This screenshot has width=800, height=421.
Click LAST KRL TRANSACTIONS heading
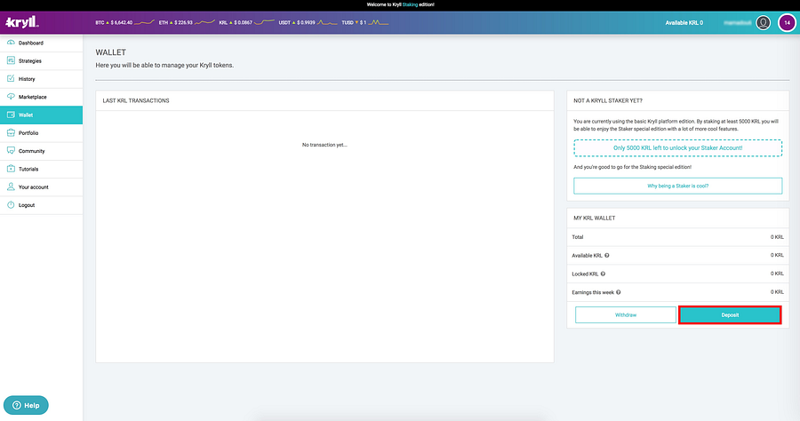pyautogui.click(x=136, y=101)
